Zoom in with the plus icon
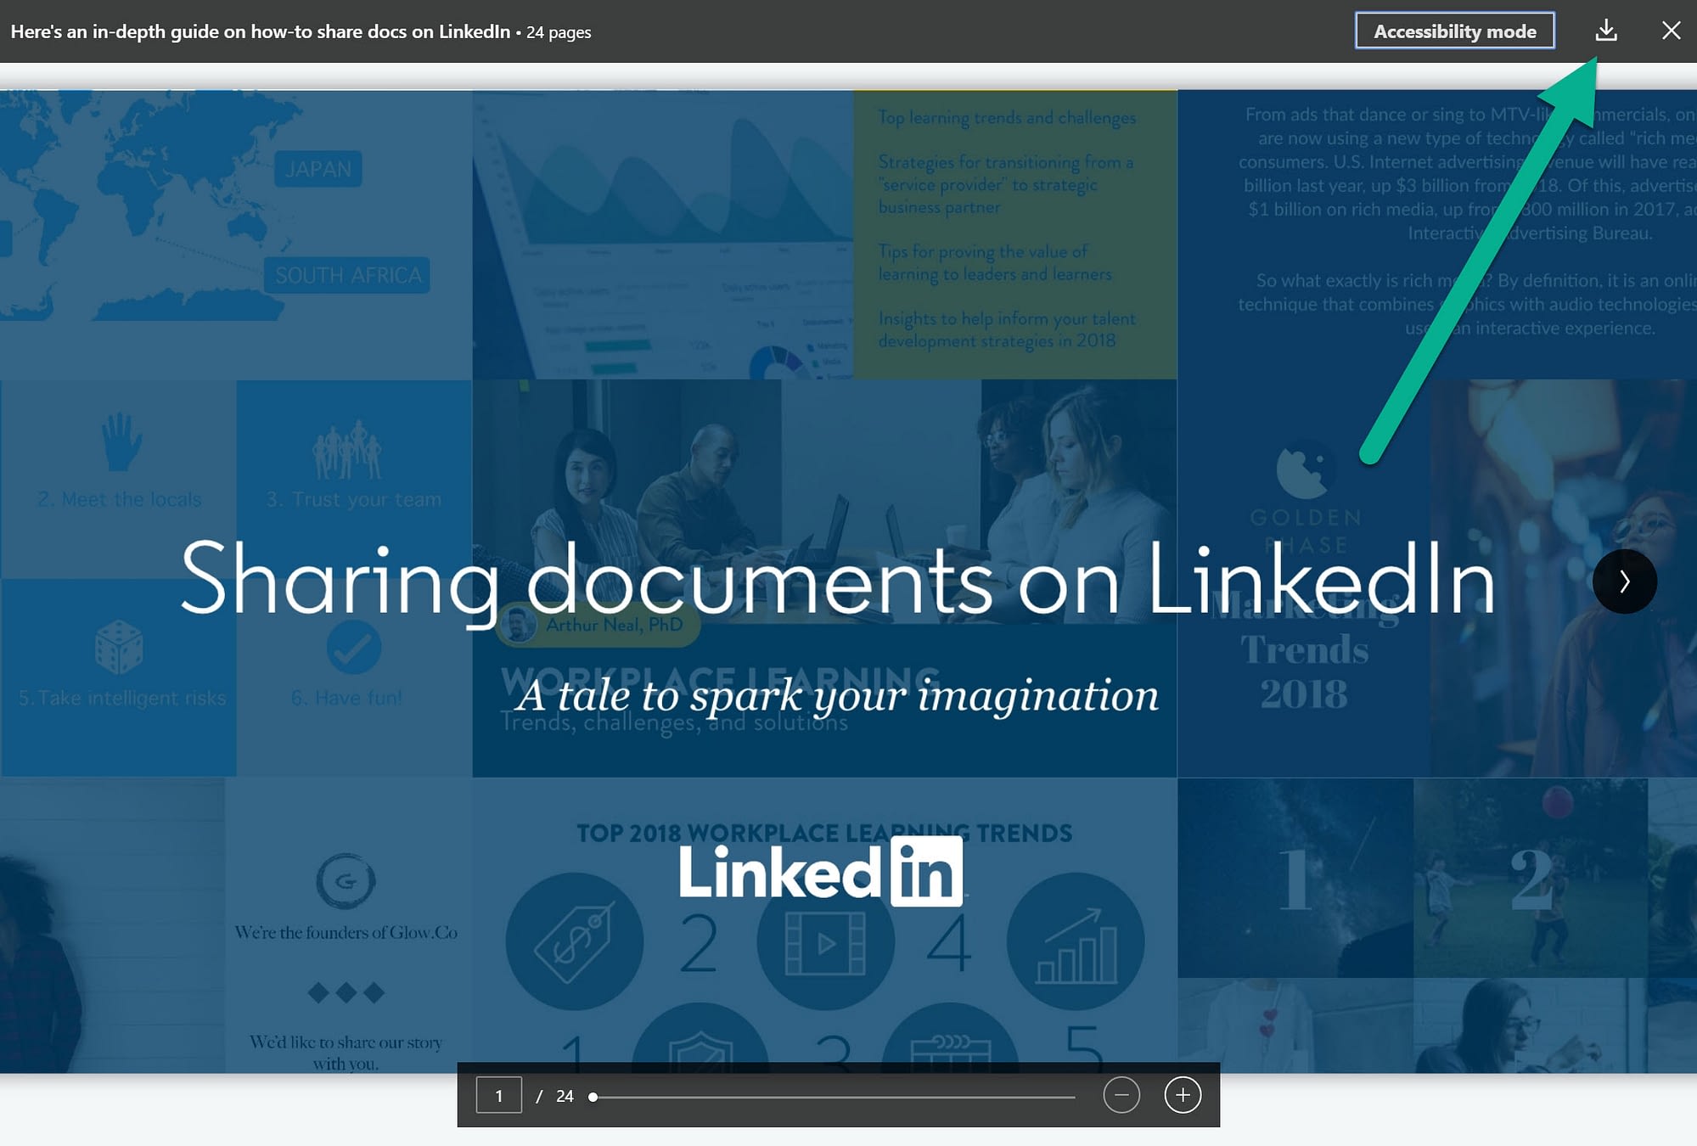Image resolution: width=1697 pixels, height=1146 pixels. tap(1183, 1095)
